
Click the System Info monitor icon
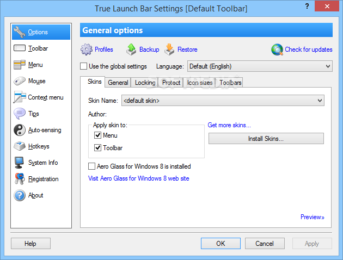(x=19, y=163)
